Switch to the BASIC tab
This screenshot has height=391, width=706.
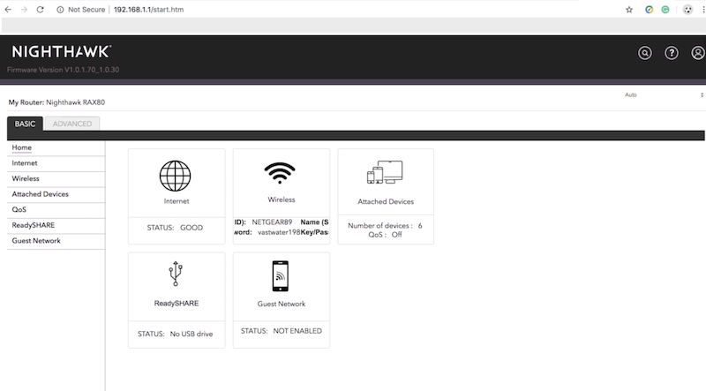coord(25,124)
